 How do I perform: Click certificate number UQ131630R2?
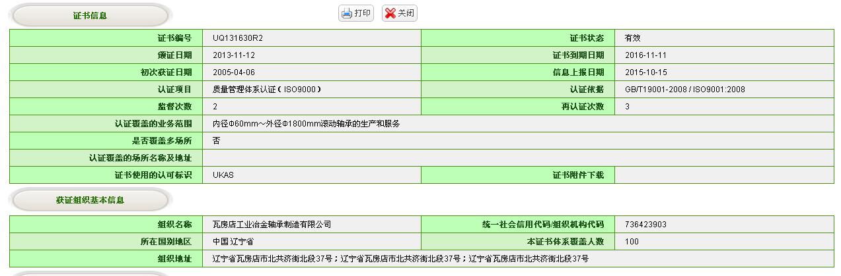238,38
